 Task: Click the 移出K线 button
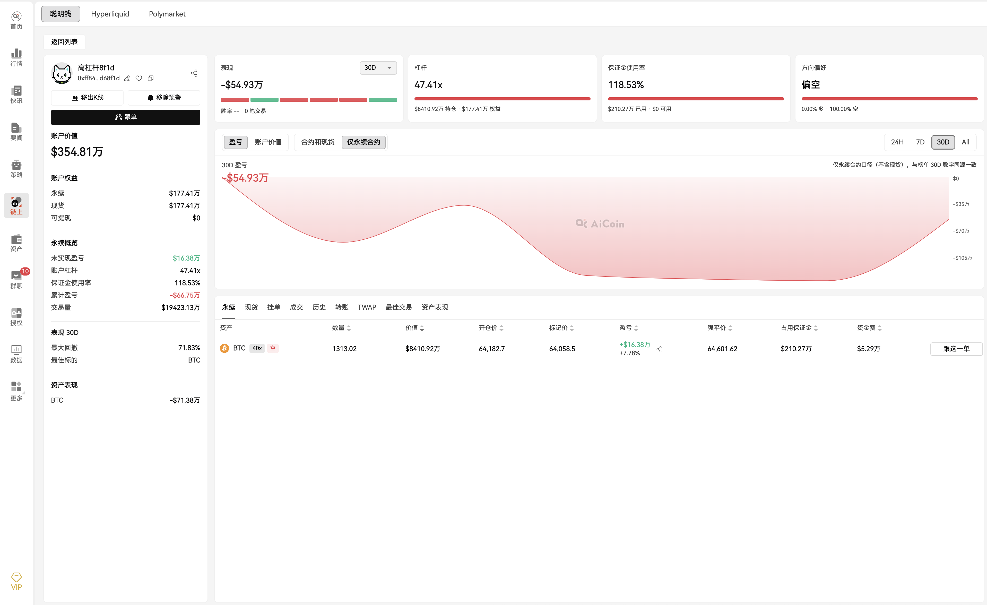(x=87, y=97)
